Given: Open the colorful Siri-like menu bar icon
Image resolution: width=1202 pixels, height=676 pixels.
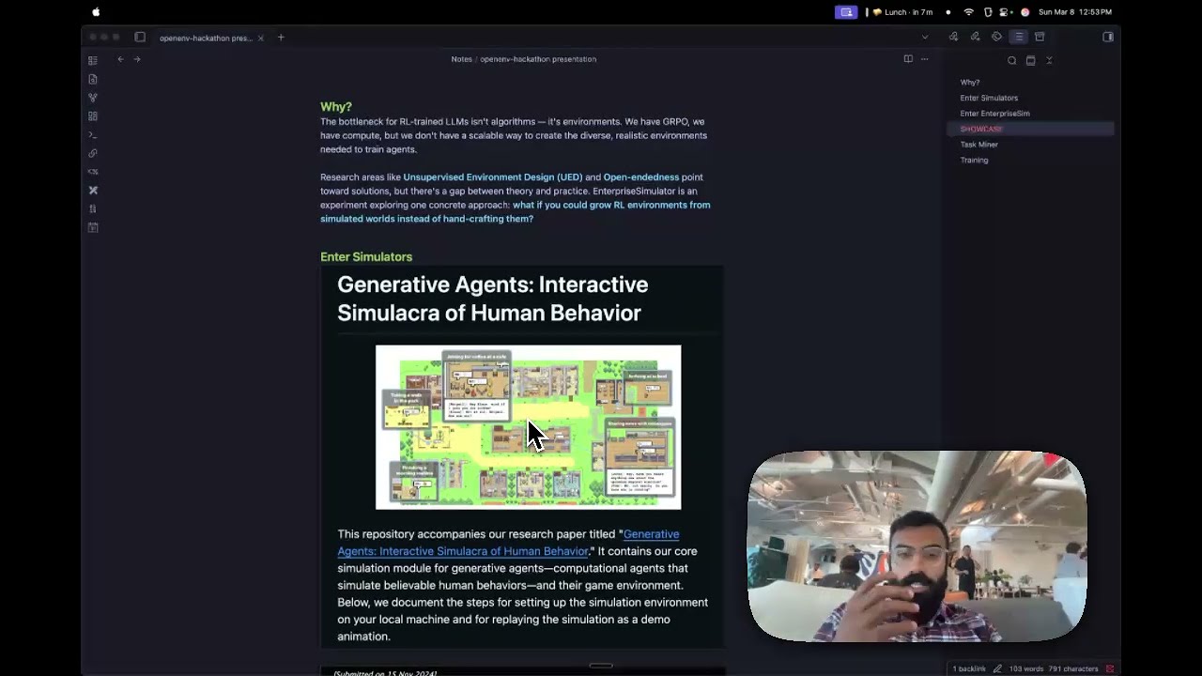Looking at the screenshot, I should 1025,12.
